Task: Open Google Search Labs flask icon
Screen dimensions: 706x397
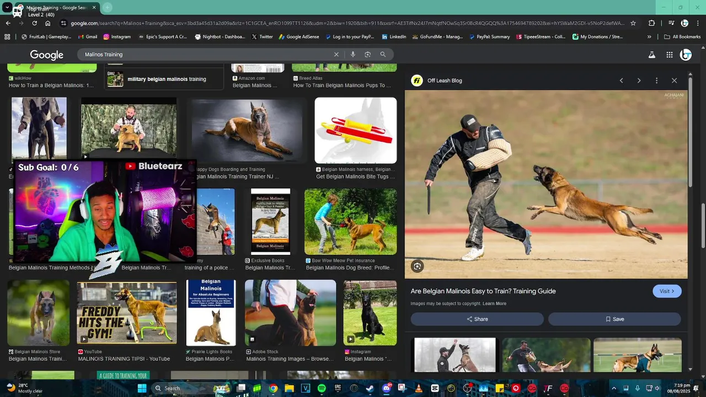Action: tap(652, 55)
